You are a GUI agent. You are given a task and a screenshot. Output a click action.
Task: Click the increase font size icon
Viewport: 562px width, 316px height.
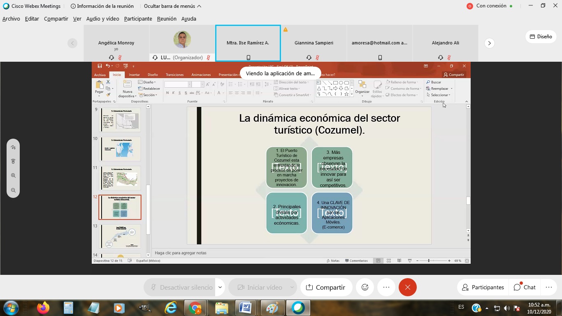tap(208, 84)
